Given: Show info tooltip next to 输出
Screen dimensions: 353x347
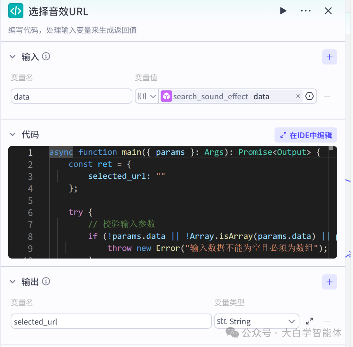Looking at the screenshot, I should [46, 281].
